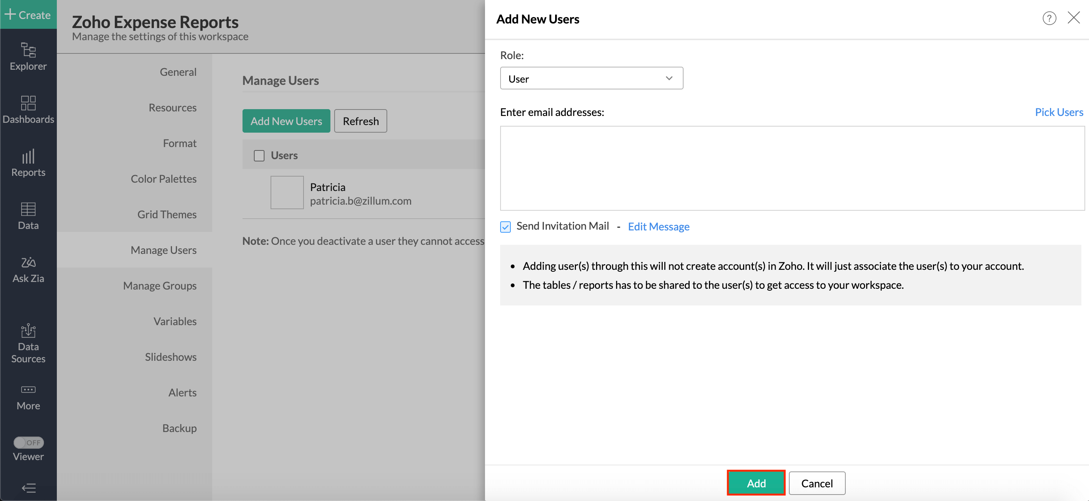Open the help icon in Add New Users panel
Image resolution: width=1089 pixels, height=501 pixels.
pyautogui.click(x=1049, y=18)
